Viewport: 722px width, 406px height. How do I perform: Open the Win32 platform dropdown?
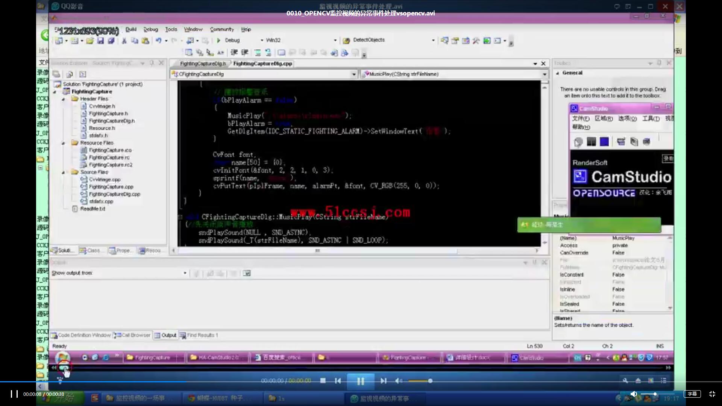335,40
